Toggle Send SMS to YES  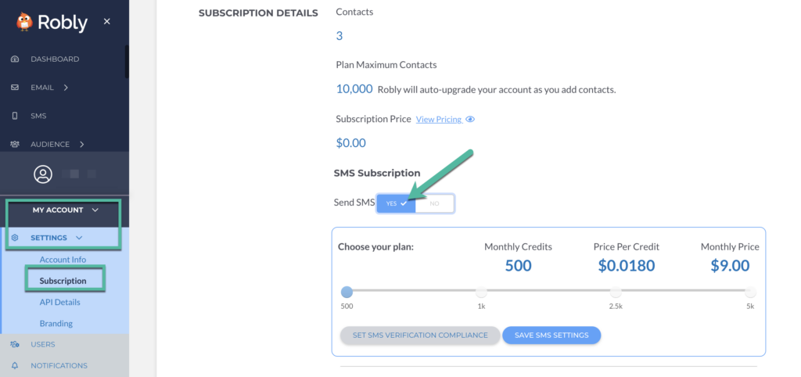point(396,203)
